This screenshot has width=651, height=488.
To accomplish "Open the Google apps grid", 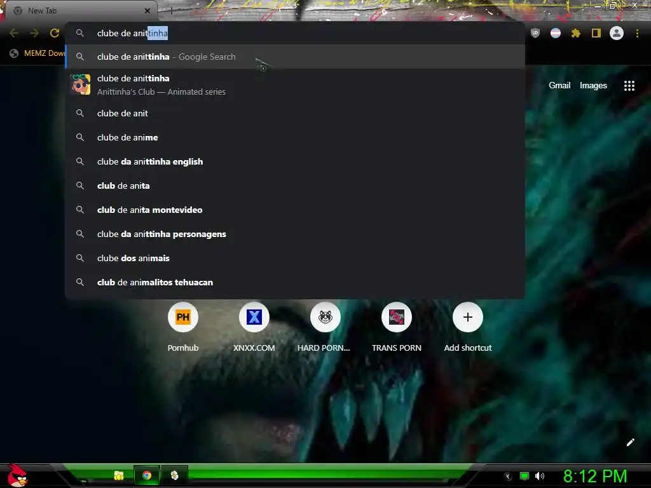I will point(629,86).
